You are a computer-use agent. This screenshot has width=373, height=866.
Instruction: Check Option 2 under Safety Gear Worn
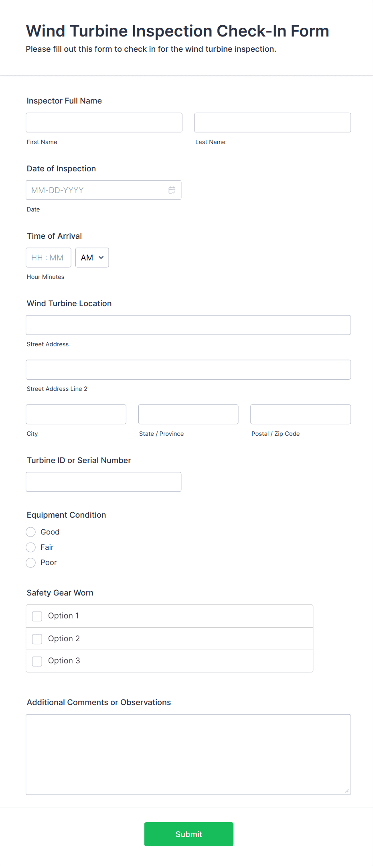point(37,638)
